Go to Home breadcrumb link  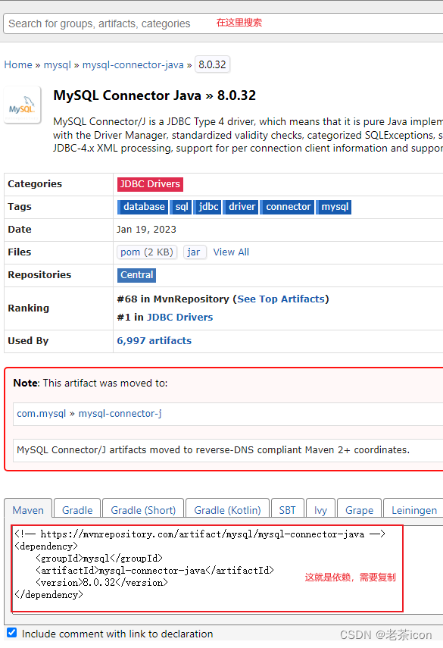[18, 65]
